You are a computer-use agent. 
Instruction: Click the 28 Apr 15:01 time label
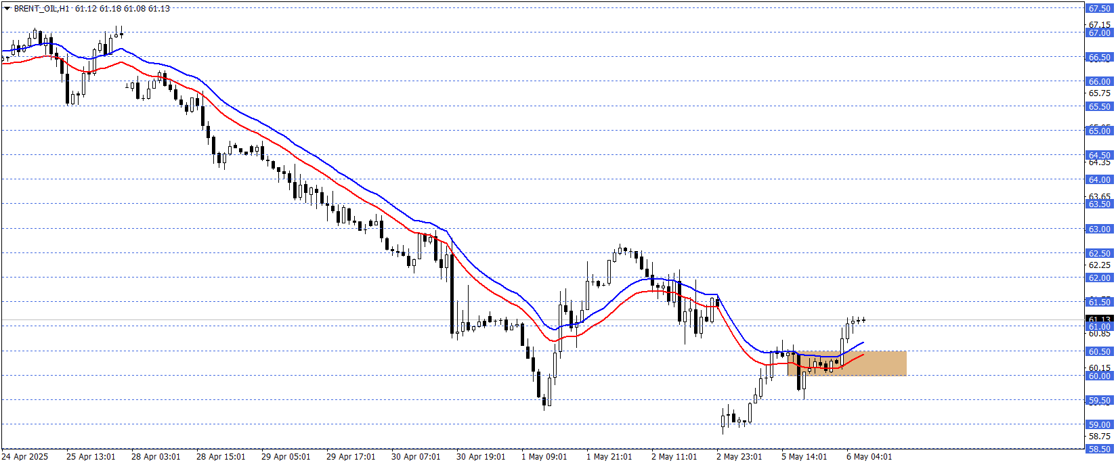tap(221, 457)
